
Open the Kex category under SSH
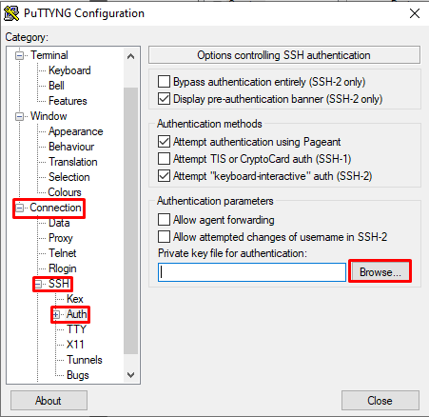pos(75,299)
